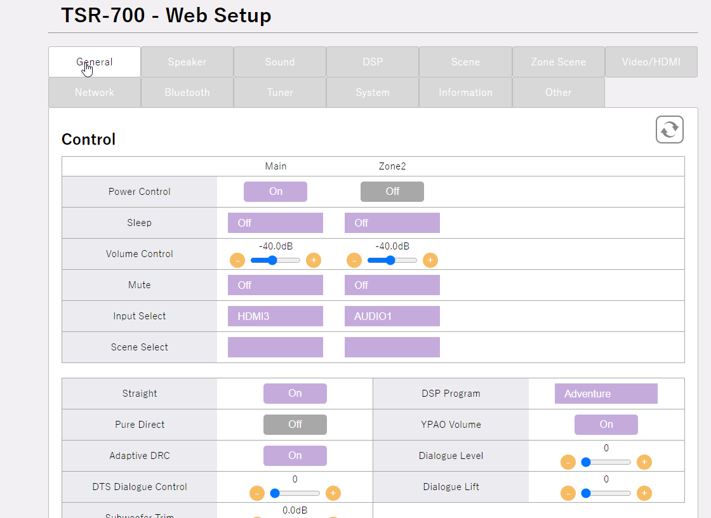This screenshot has height=518, width=711.
Task: Open Zone2 Scene Select empty field
Action: 392,347
